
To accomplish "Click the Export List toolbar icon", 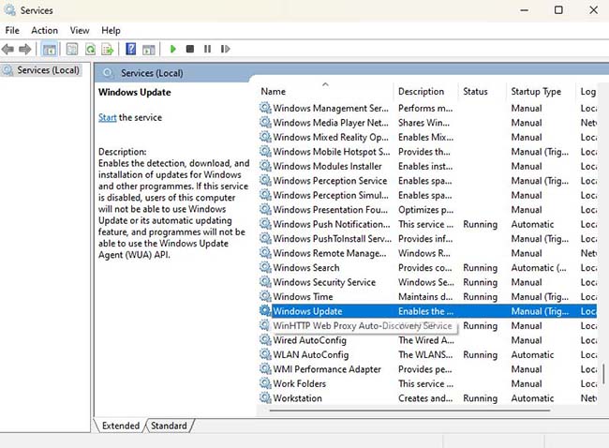I will [x=107, y=49].
